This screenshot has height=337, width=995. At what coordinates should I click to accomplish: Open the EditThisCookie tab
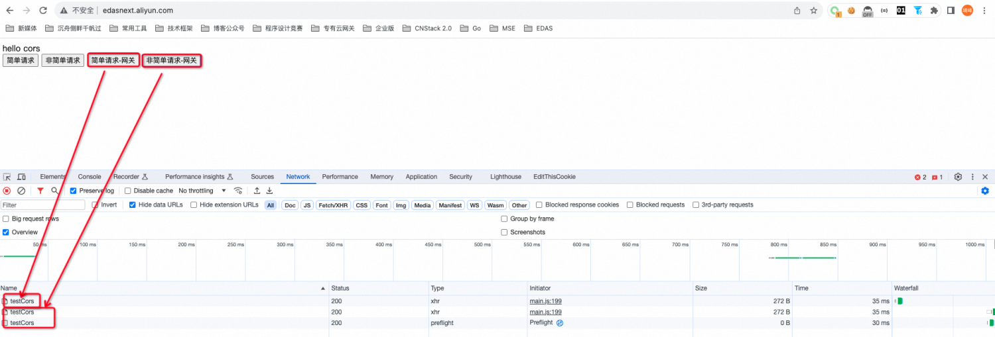(555, 177)
